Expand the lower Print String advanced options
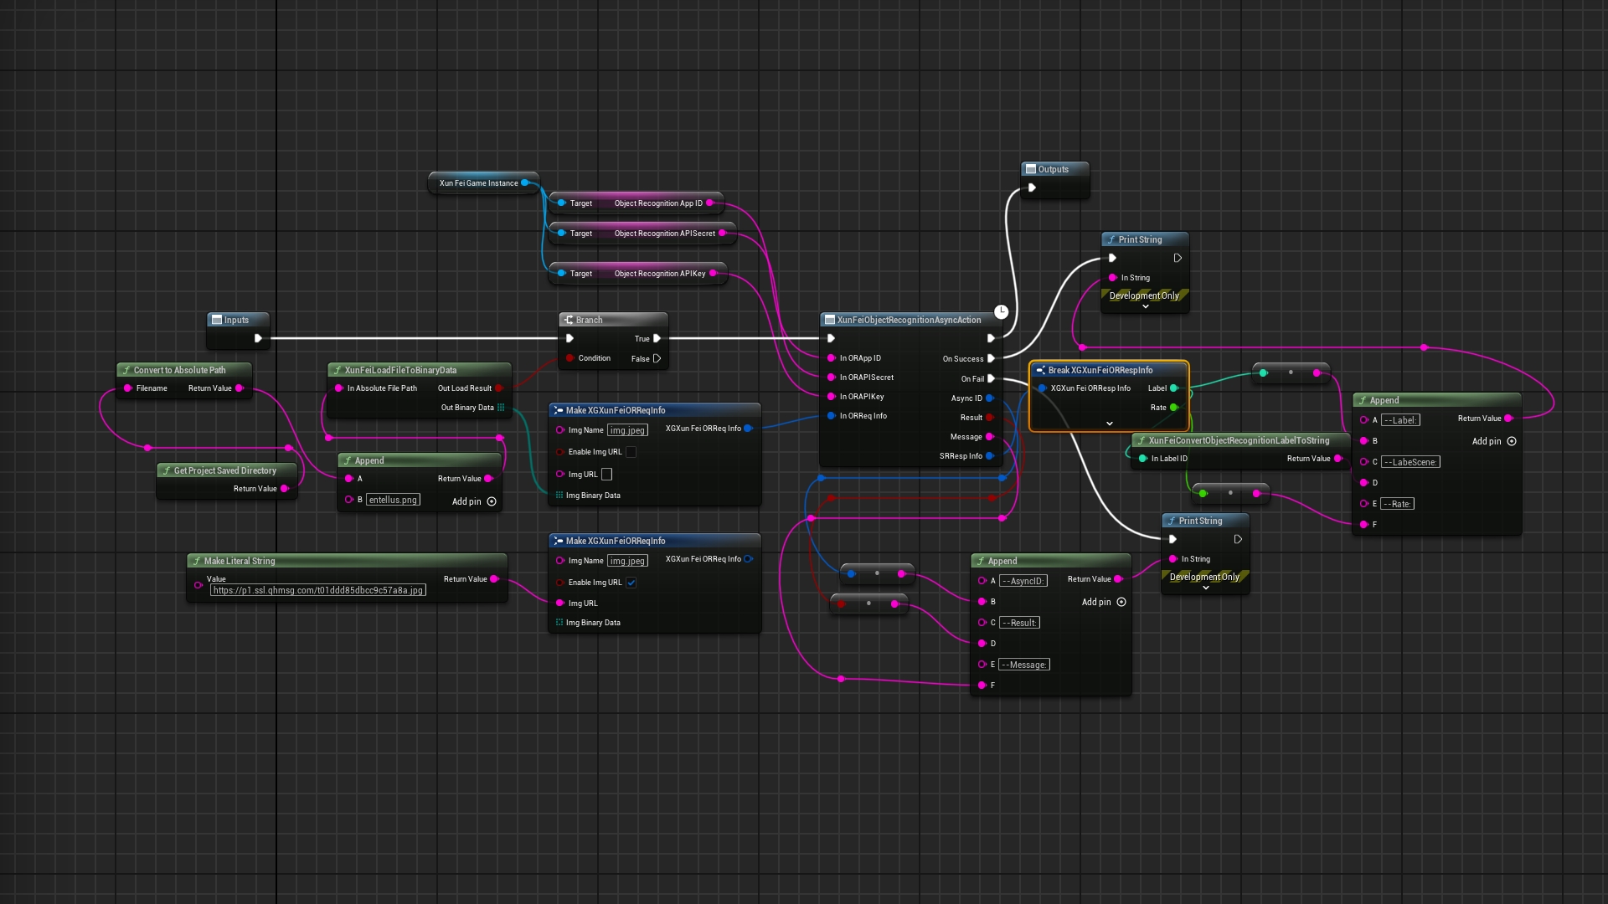This screenshot has height=904, width=1608. (x=1206, y=588)
